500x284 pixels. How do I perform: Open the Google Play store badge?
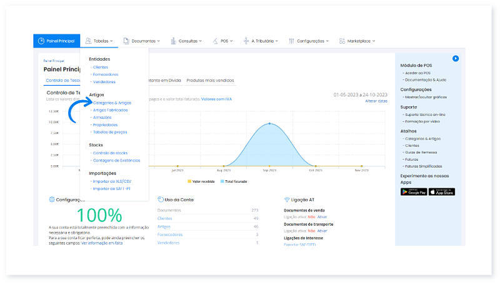(x=413, y=192)
